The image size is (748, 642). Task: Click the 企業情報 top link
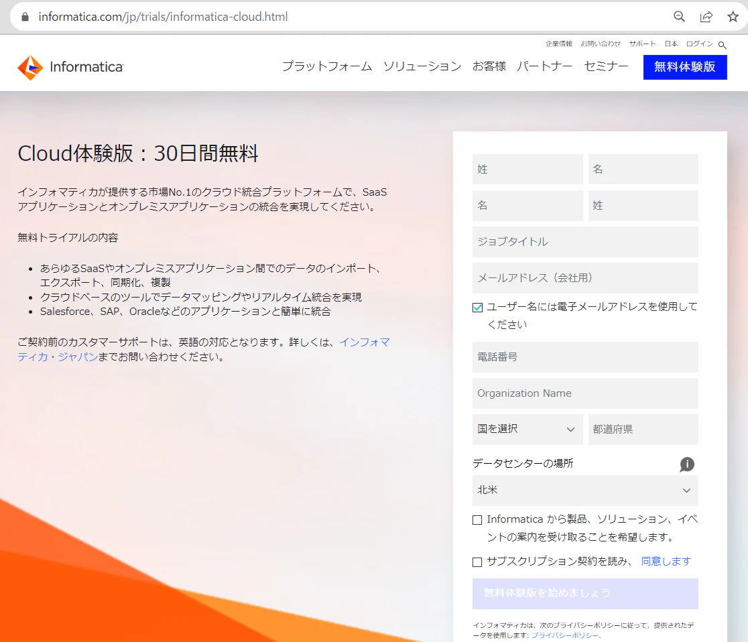click(558, 44)
